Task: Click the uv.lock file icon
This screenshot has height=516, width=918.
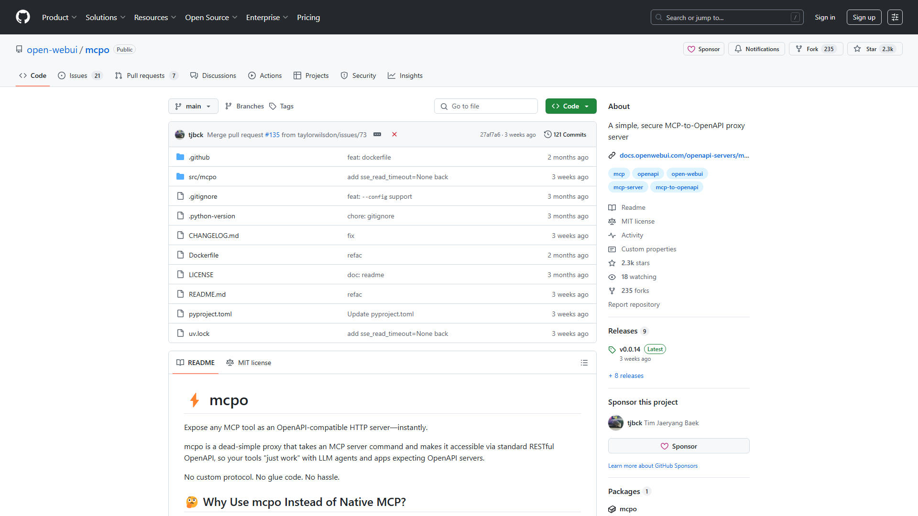Action: click(x=180, y=333)
